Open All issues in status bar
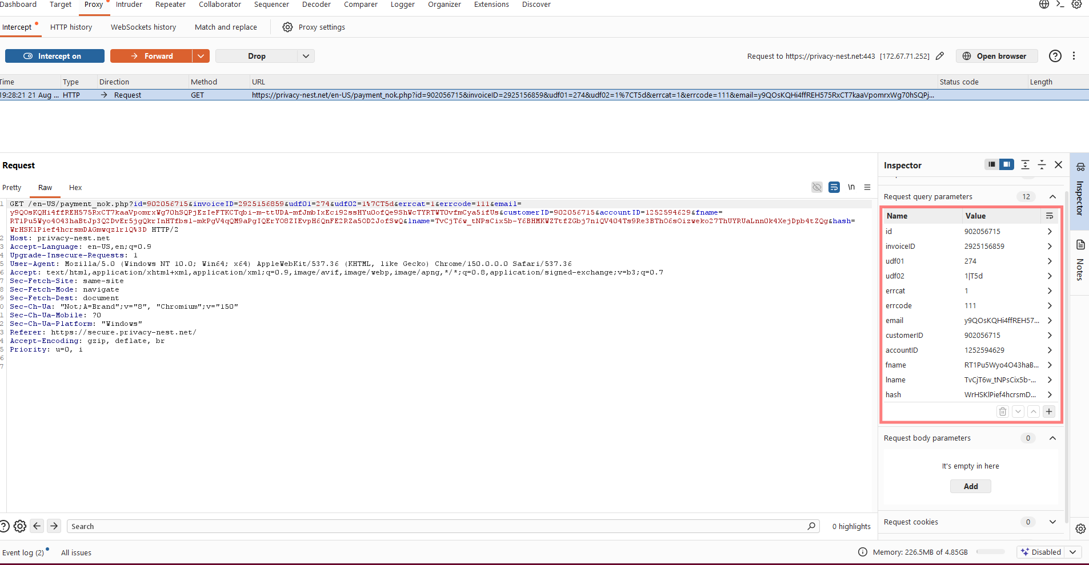 76,552
